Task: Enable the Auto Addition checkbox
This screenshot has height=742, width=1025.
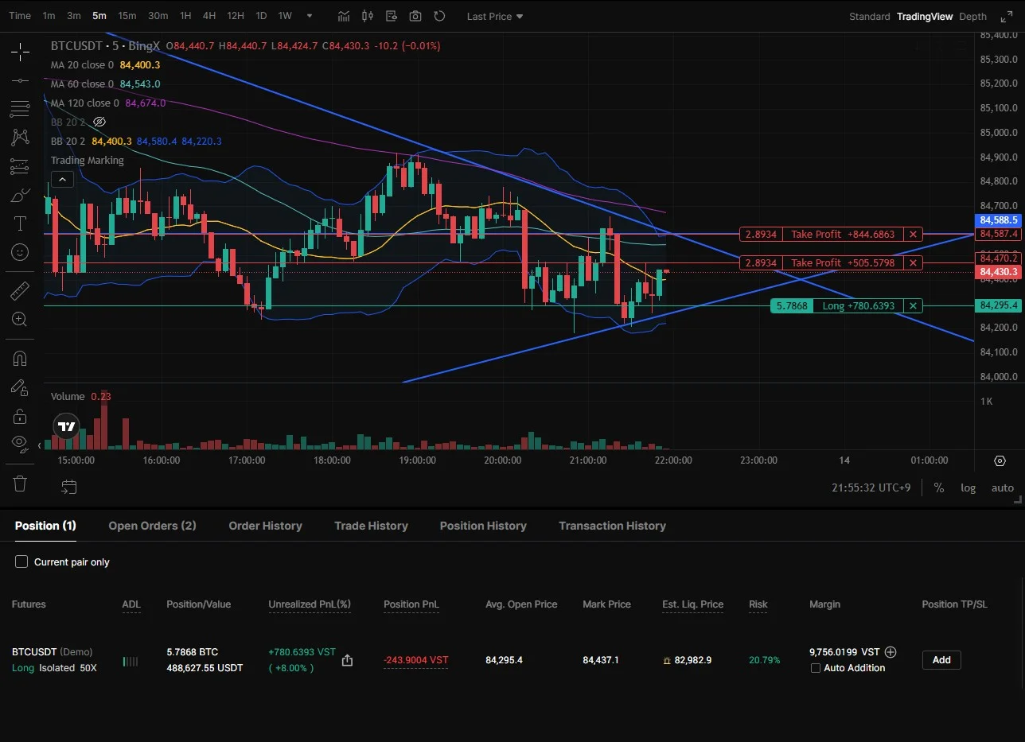Action: 815,668
